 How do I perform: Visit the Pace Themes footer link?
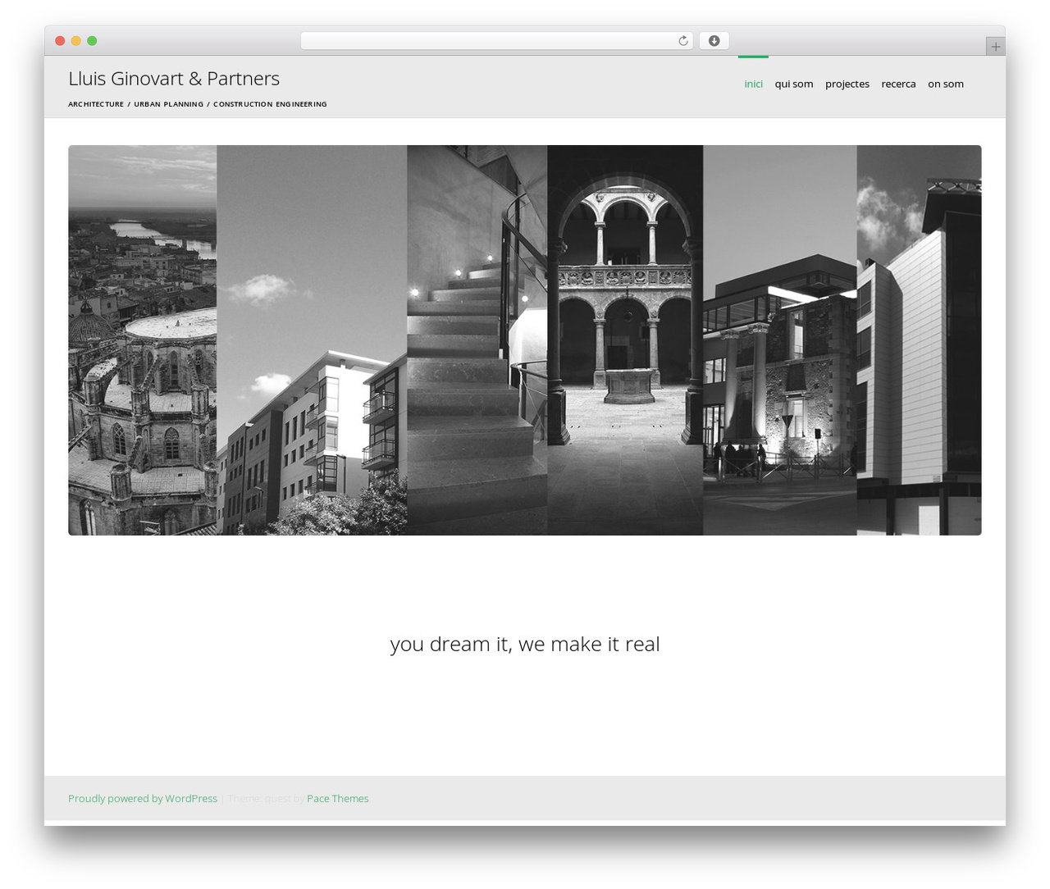(338, 799)
